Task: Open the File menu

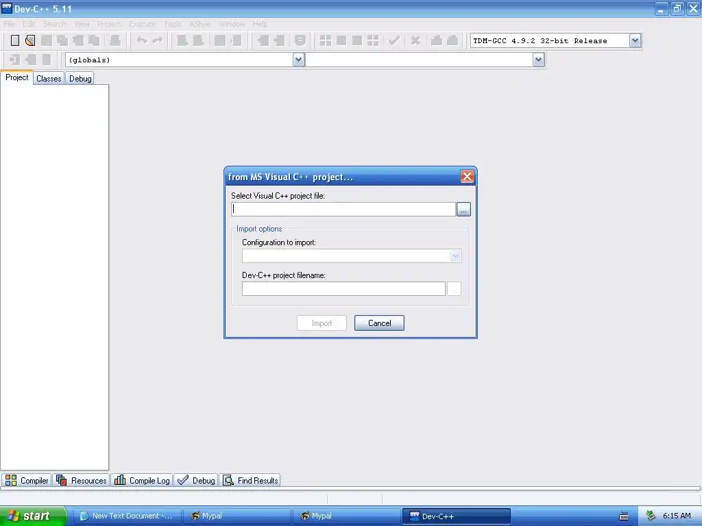Action: pos(10,24)
